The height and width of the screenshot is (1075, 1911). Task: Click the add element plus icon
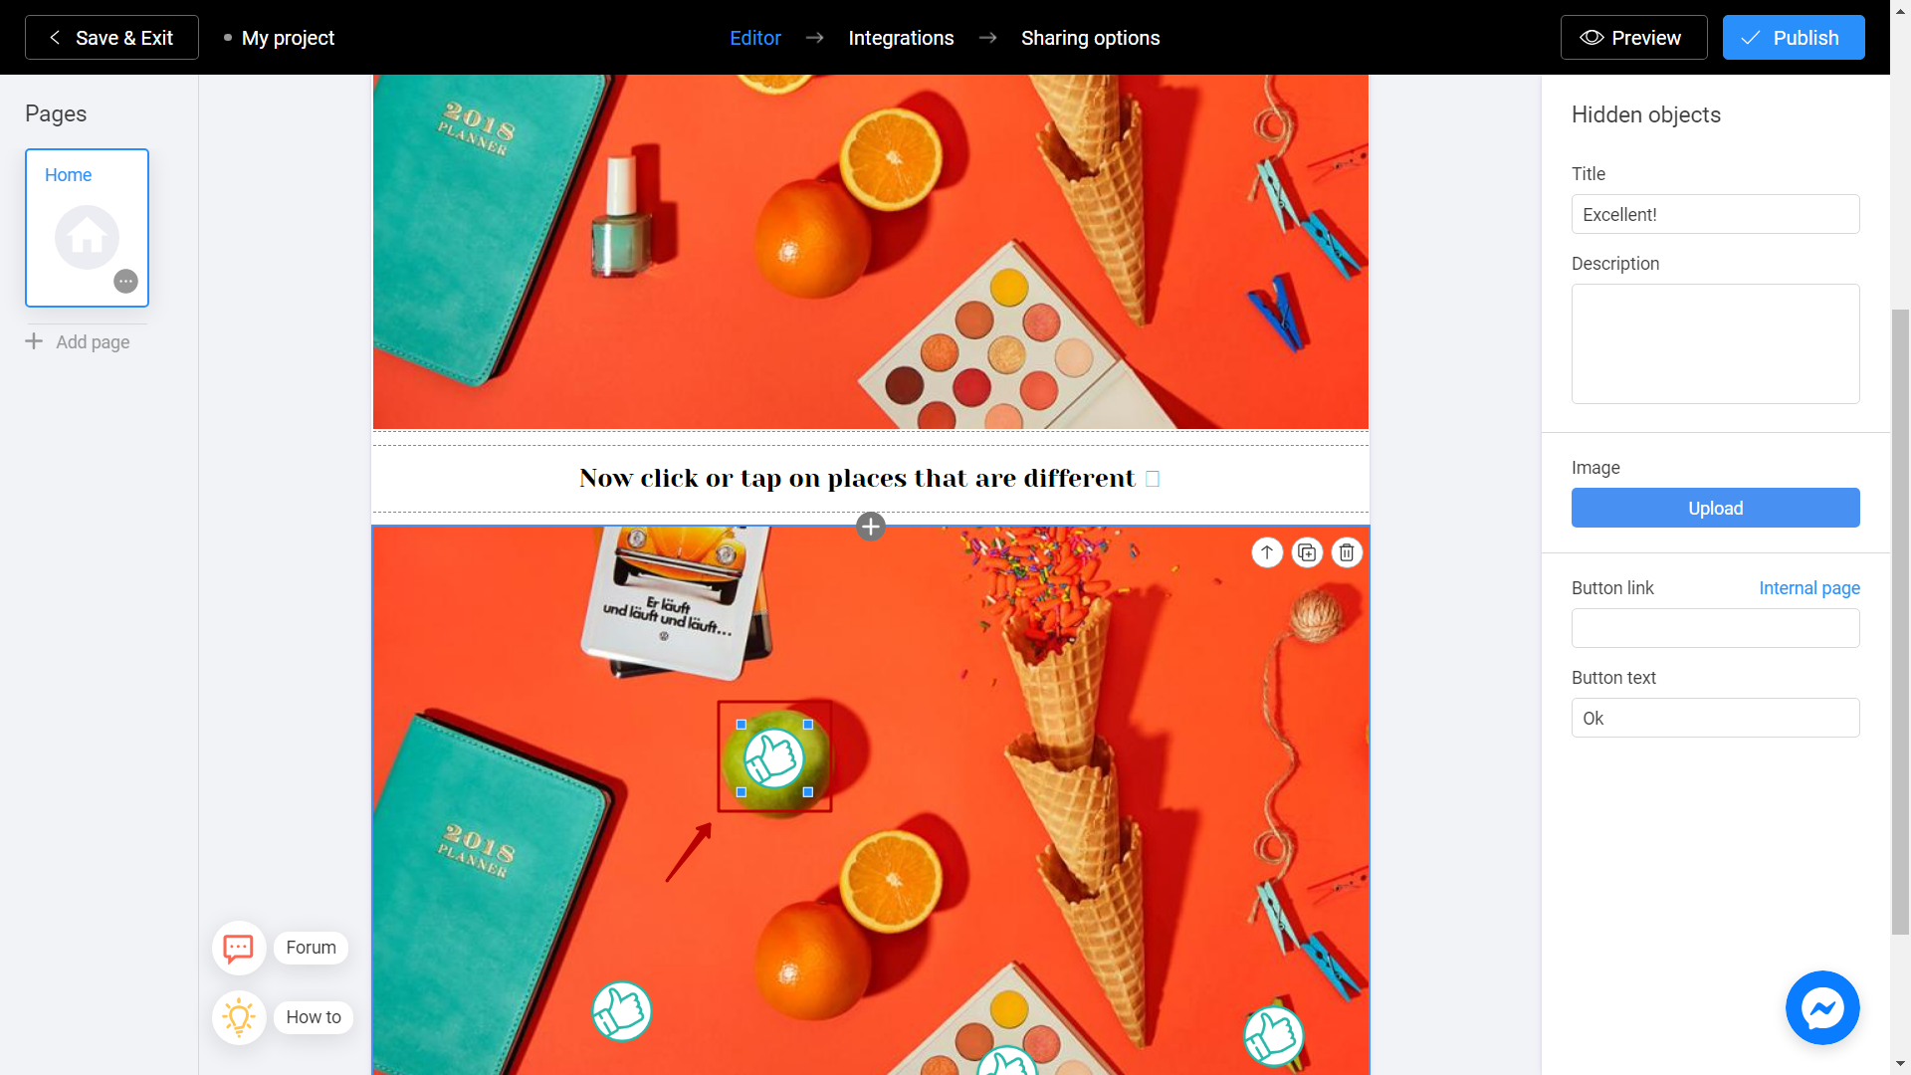click(869, 527)
